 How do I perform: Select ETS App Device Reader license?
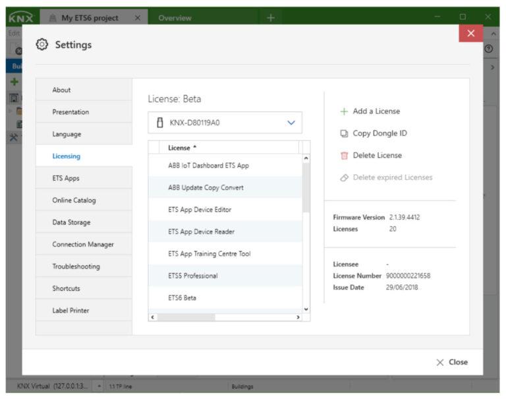coord(225,231)
